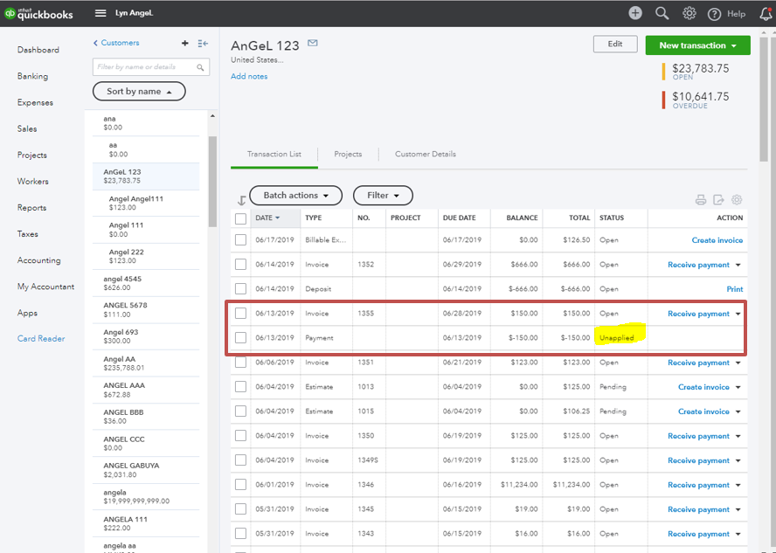Open the Help question mark icon
This screenshot has width=776, height=553.
tap(714, 14)
